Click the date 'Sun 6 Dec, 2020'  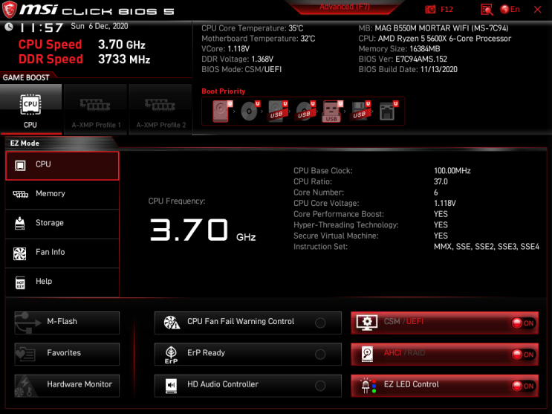pos(100,26)
